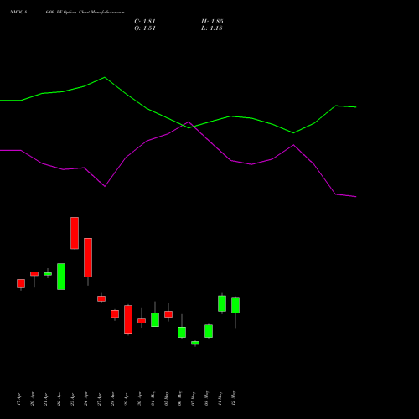Click the small green candle for 07 May
Viewport: 419px width, 419px height.
tap(195, 343)
